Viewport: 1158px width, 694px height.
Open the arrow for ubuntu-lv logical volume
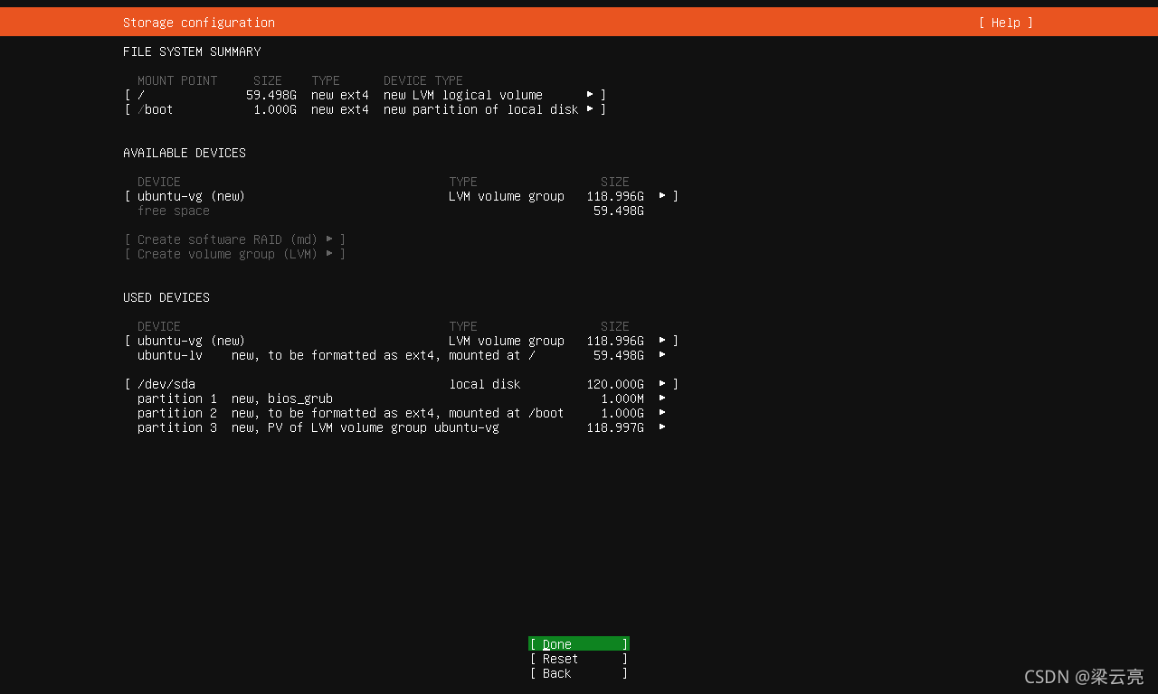click(x=662, y=355)
